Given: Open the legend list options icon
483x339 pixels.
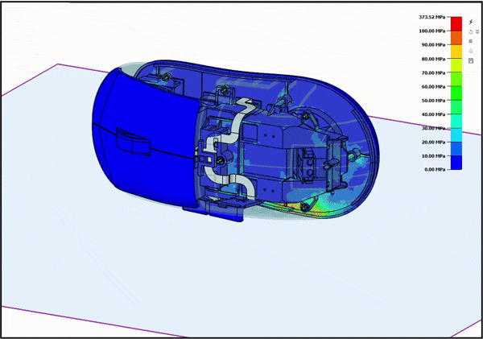Looking at the screenshot, I should pyautogui.click(x=471, y=41).
